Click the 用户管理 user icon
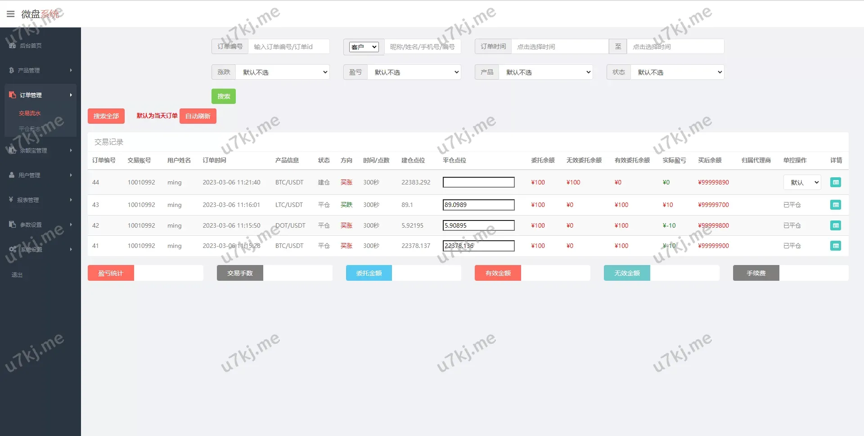Viewport: 864px width, 436px height. [x=12, y=175]
